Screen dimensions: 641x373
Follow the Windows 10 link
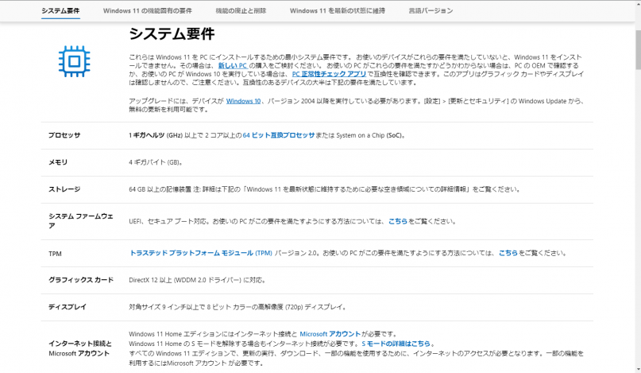[243, 101]
